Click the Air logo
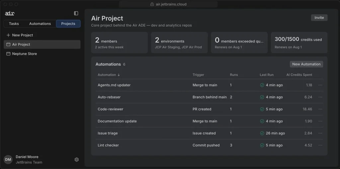The height and width of the screenshot is (169, 340). pos(10,13)
